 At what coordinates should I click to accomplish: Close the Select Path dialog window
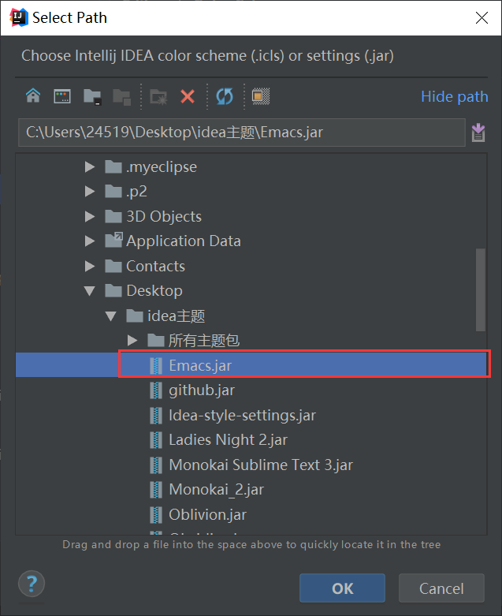click(482, 17)
